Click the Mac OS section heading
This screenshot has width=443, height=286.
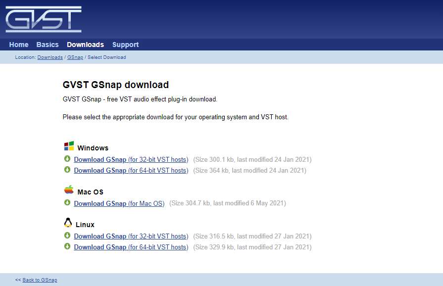91,192
